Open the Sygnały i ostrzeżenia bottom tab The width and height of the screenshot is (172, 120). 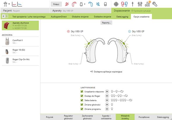point(106,117)
